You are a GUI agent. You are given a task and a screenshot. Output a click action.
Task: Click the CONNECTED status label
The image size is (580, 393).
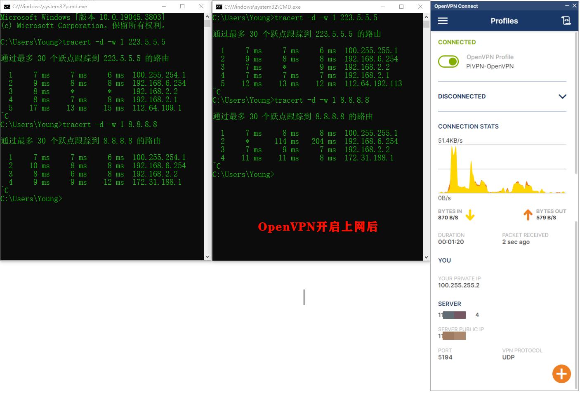[x=457, y=42]
